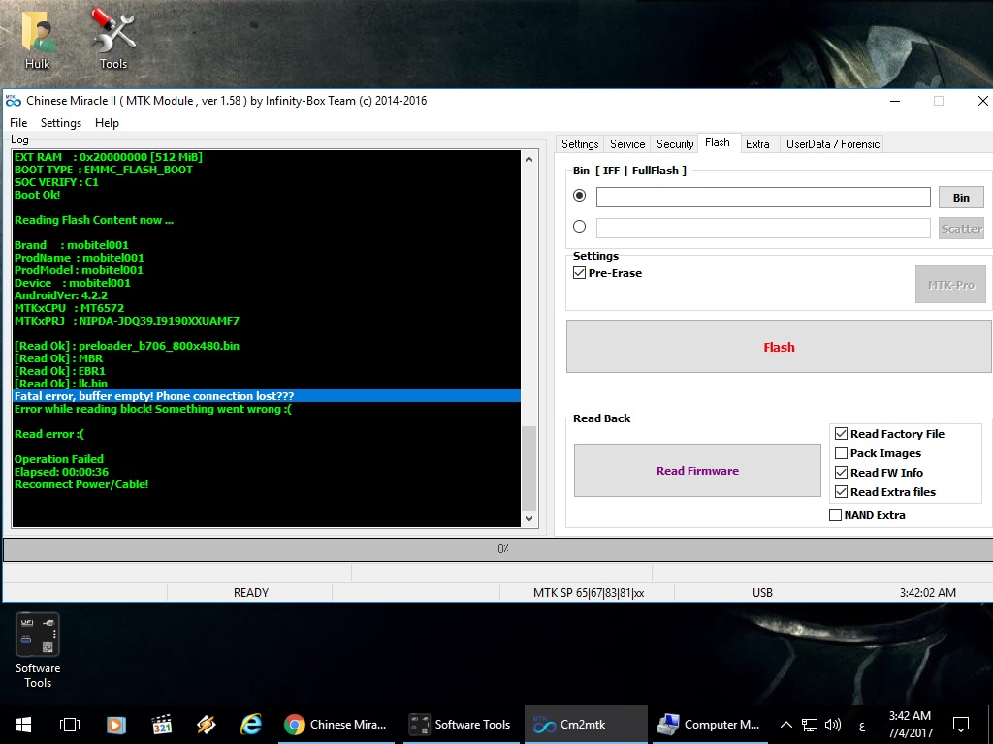Screen dimensions: 993x744
Task: Click the Read Firmware button
Action: (697, 471)
